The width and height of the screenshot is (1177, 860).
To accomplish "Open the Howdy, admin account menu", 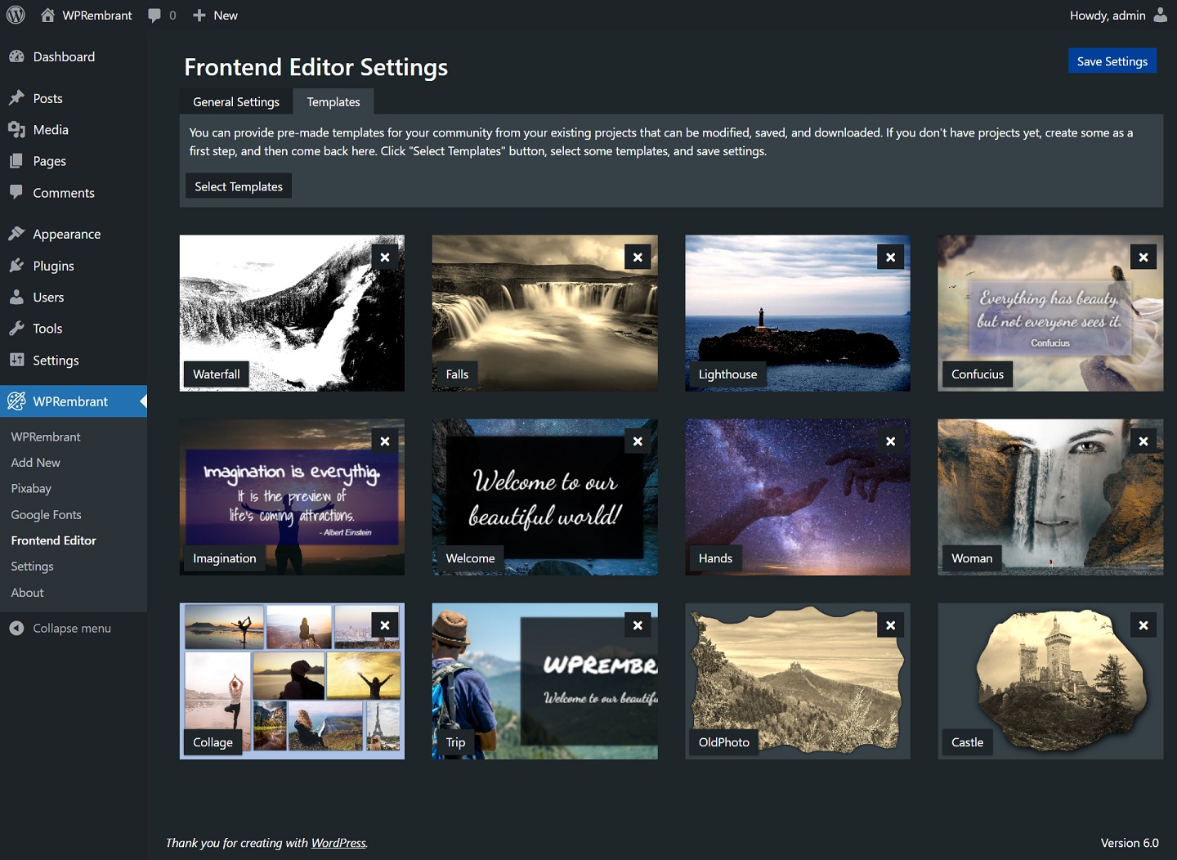I will pyautogui.click(x=1118, y=16).
